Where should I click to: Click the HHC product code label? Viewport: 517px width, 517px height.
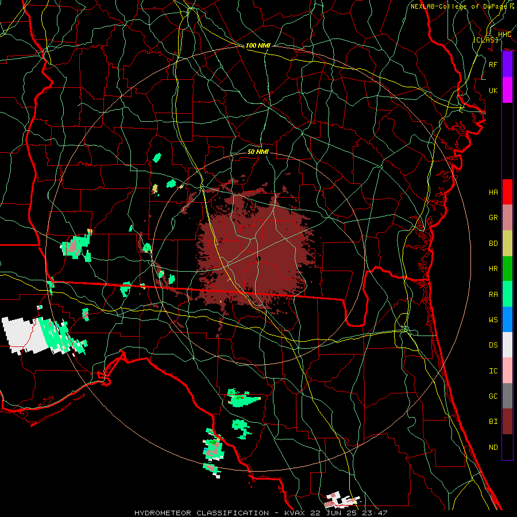point(504,34)
